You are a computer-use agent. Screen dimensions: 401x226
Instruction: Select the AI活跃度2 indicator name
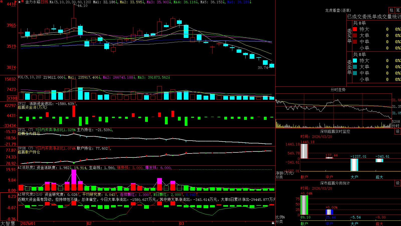[27, 168]
